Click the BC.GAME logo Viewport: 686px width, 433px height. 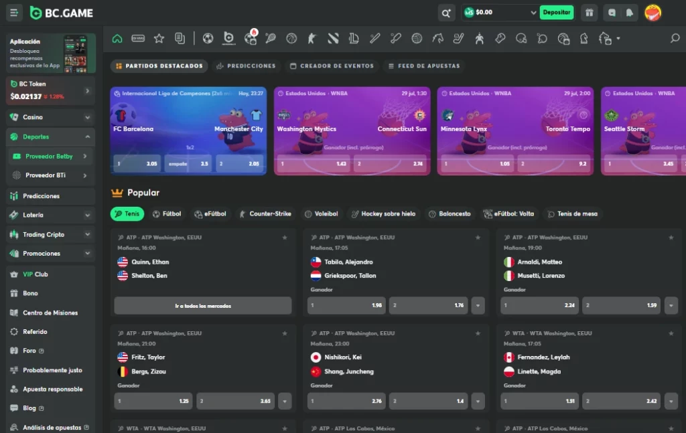[x=61, y=13]
